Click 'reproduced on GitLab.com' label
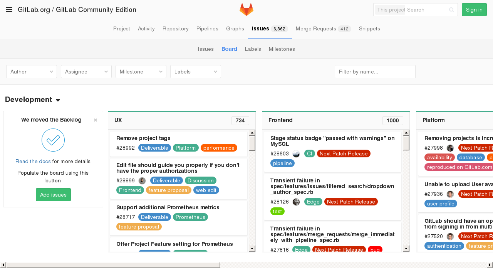 [459, 167]
